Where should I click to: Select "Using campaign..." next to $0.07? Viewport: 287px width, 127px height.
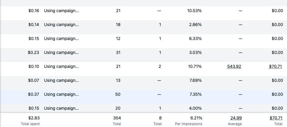[x=61, y=80]
